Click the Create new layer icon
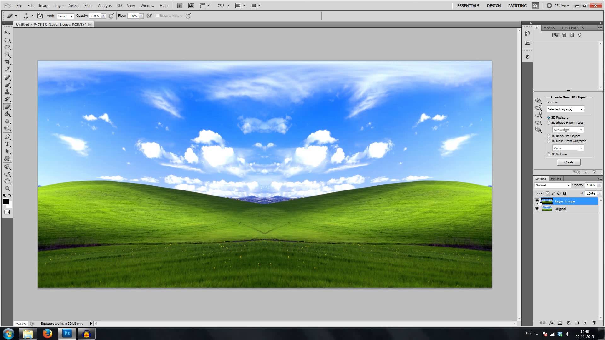The image size is (605, 340). [585, 323]
